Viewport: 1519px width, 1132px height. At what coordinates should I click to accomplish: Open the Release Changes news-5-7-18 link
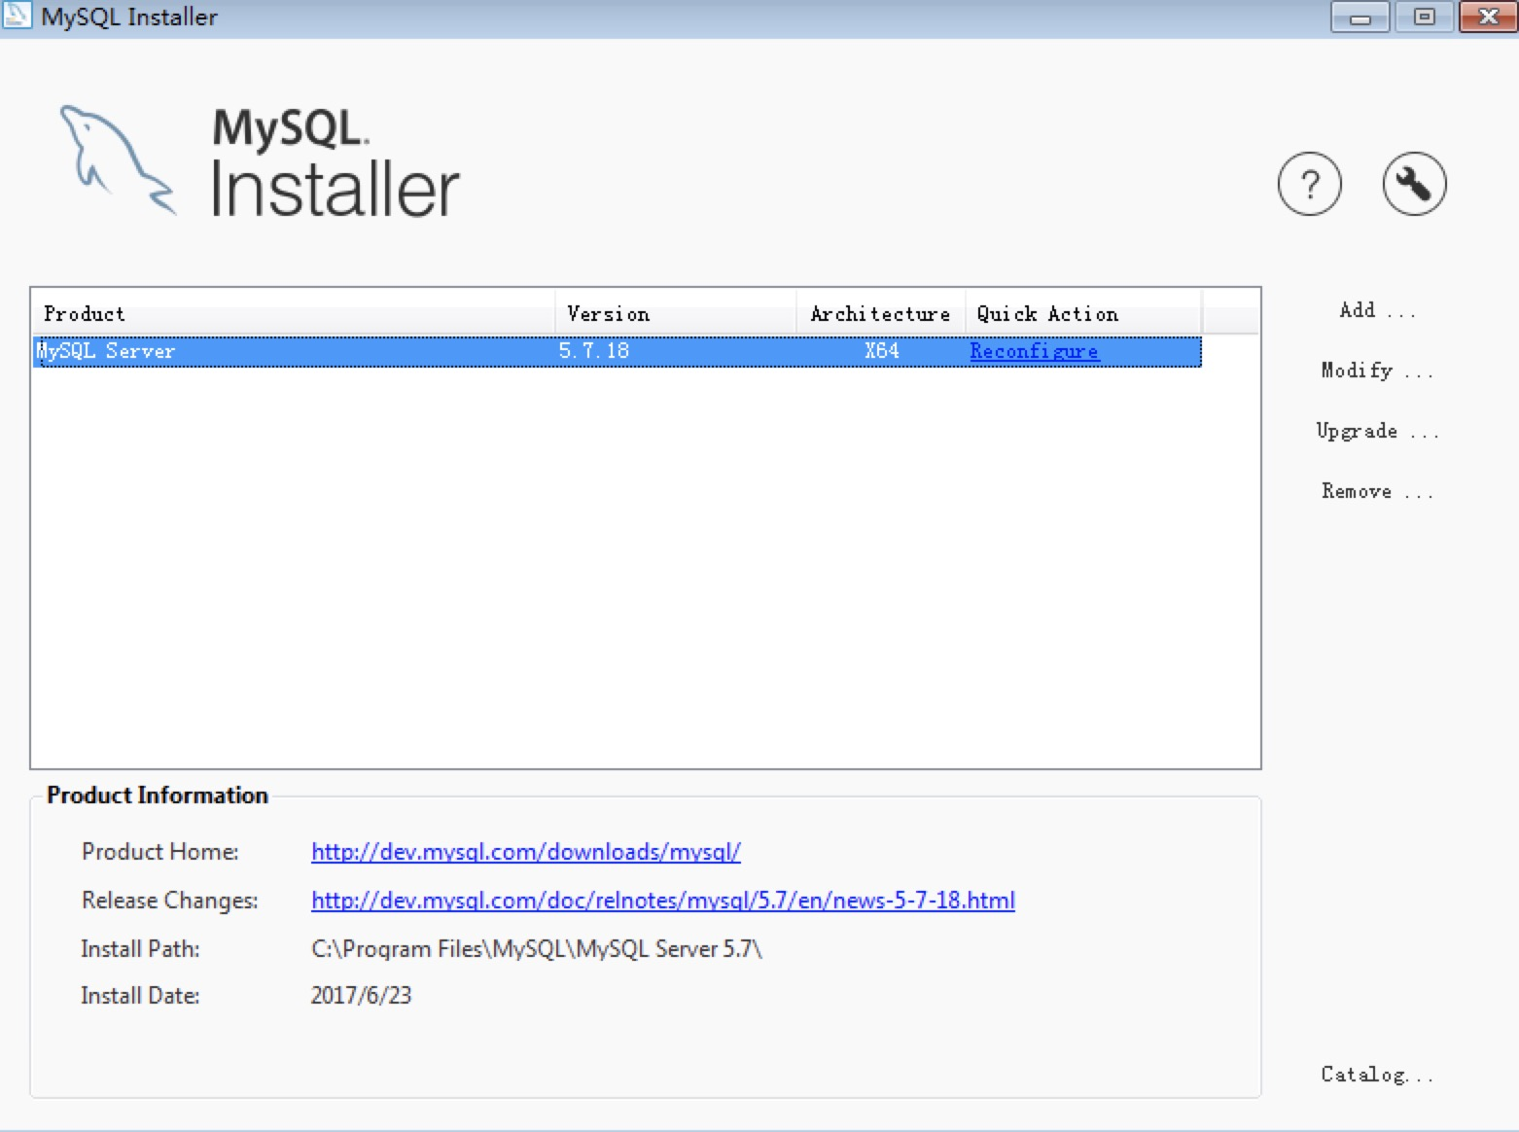point(662,901)
